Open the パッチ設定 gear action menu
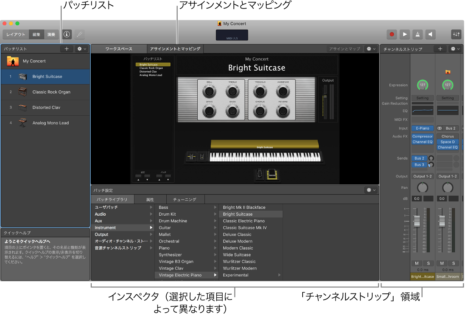 [371, 190]
